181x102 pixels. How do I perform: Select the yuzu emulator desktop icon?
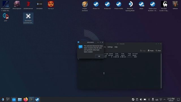click(x=6, y=17)
